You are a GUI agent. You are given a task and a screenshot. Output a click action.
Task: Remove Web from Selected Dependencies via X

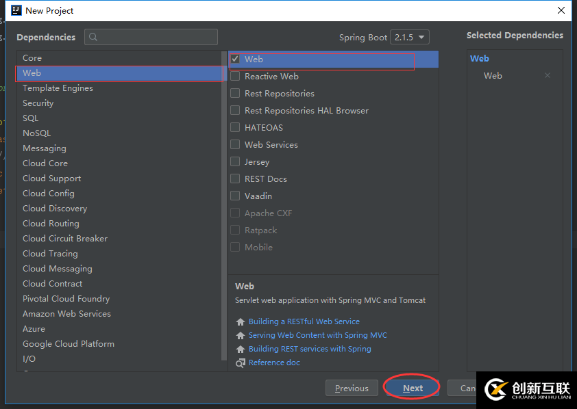(x=548, y=76)
